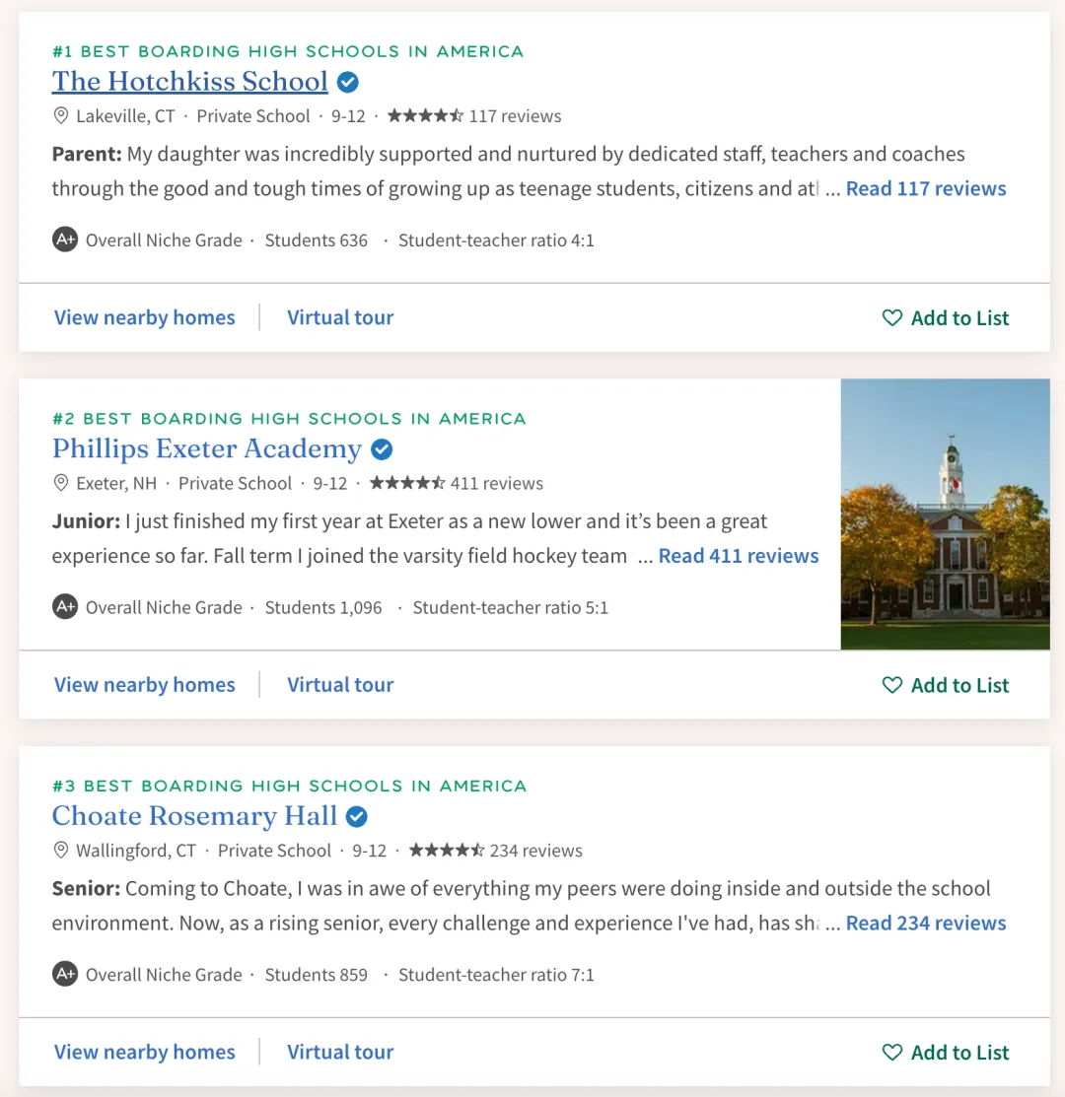View nearby homes for Hotchkiss School
The image size is (1065, 1097).
tap(145, 317)
